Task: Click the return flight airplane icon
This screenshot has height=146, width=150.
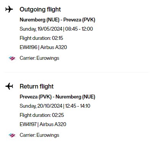Action: [9, 86]
